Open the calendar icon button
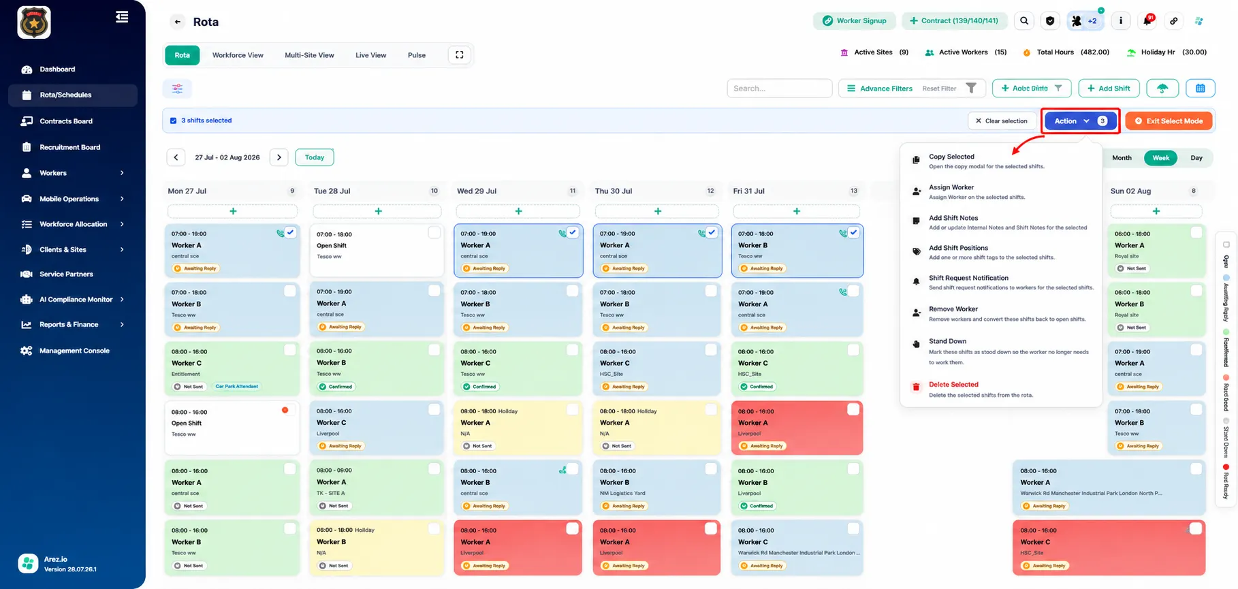 click(x=1201, y=89)
